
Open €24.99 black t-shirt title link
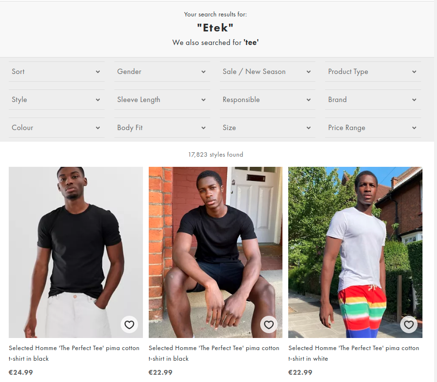coord(74,353)
